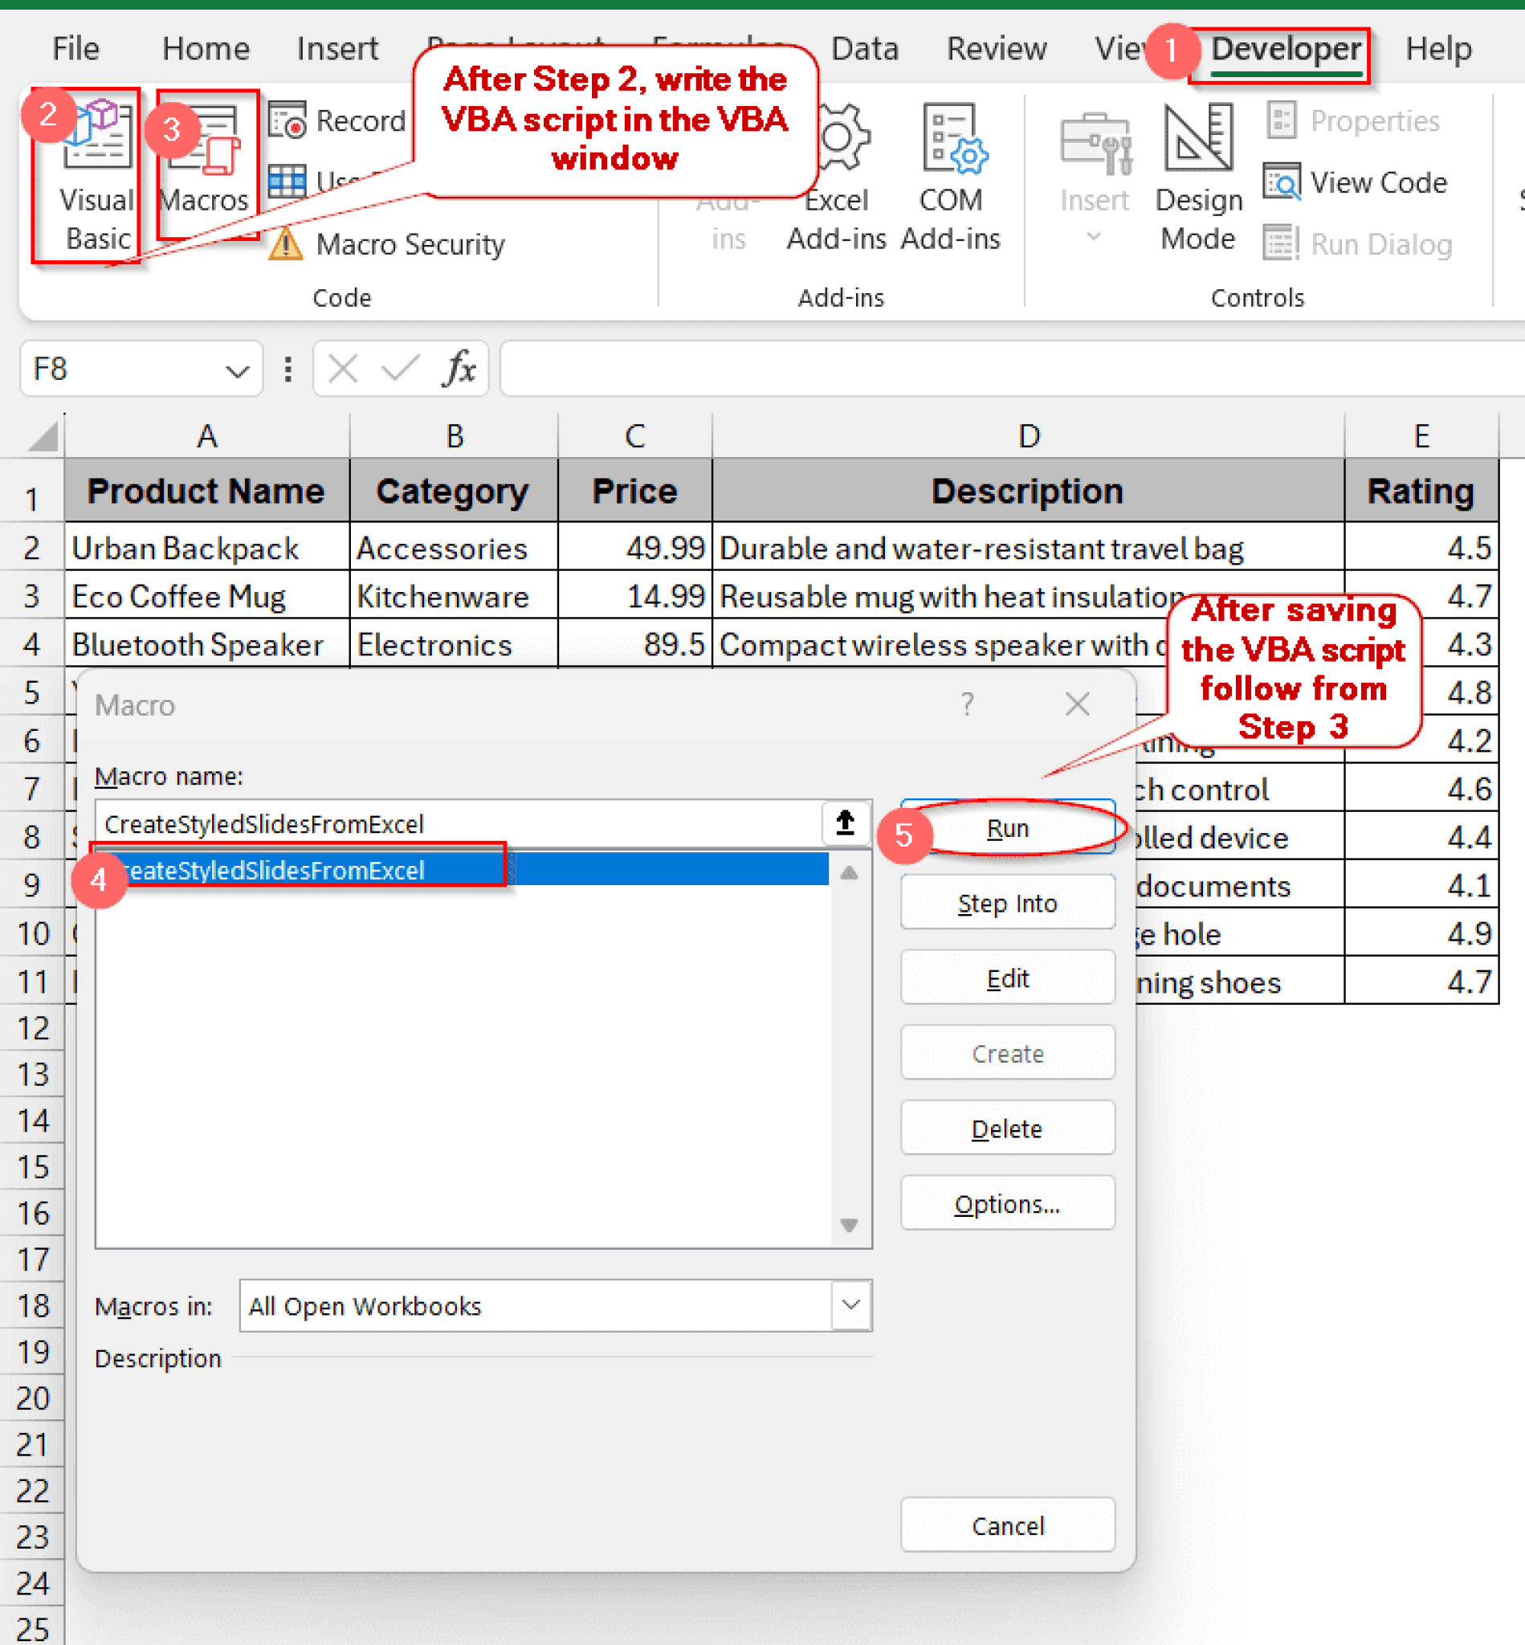Open COM Add-ins
The image size is (1525, 1645).
pos(950,176)
